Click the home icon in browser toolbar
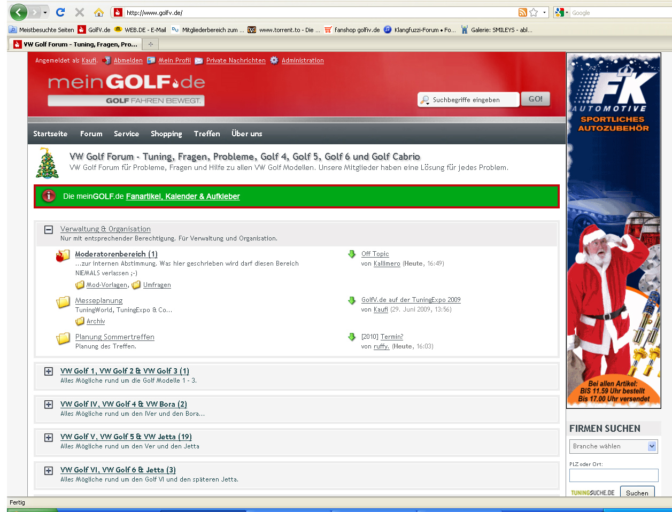The image size is (672, 512). 98,12
